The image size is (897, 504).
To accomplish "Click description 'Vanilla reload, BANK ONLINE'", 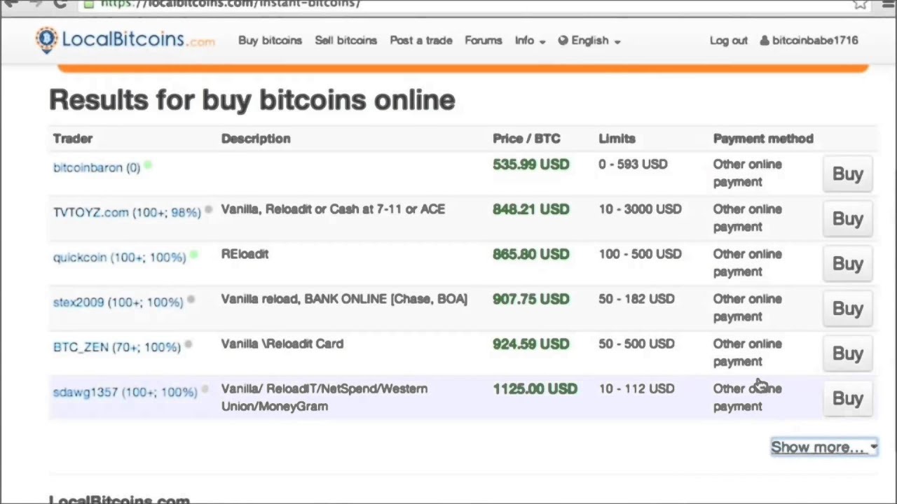I will pos(344,299).
